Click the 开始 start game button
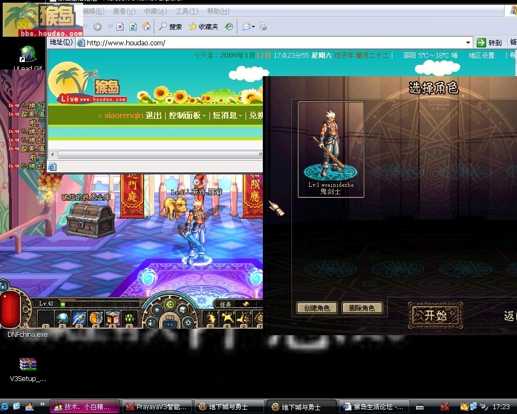Screen dimensions: 517x414 click(x=435, y=315)
